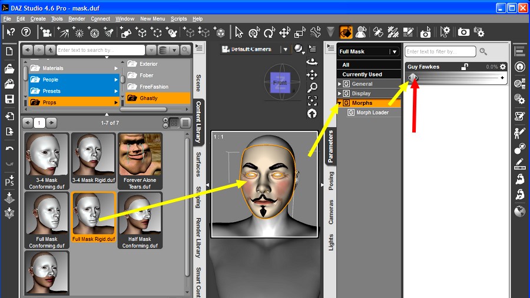Click the search magnifier in Content Library

pyautogui.click(x=185, y=50)
